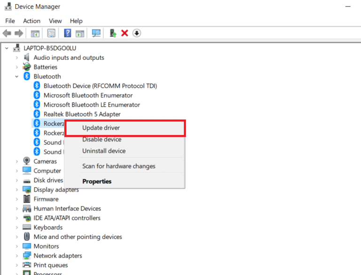Click the circled down-arrow toolbar icon
Viewport: 361px width, 275px height.
click(x=137, y=33)
